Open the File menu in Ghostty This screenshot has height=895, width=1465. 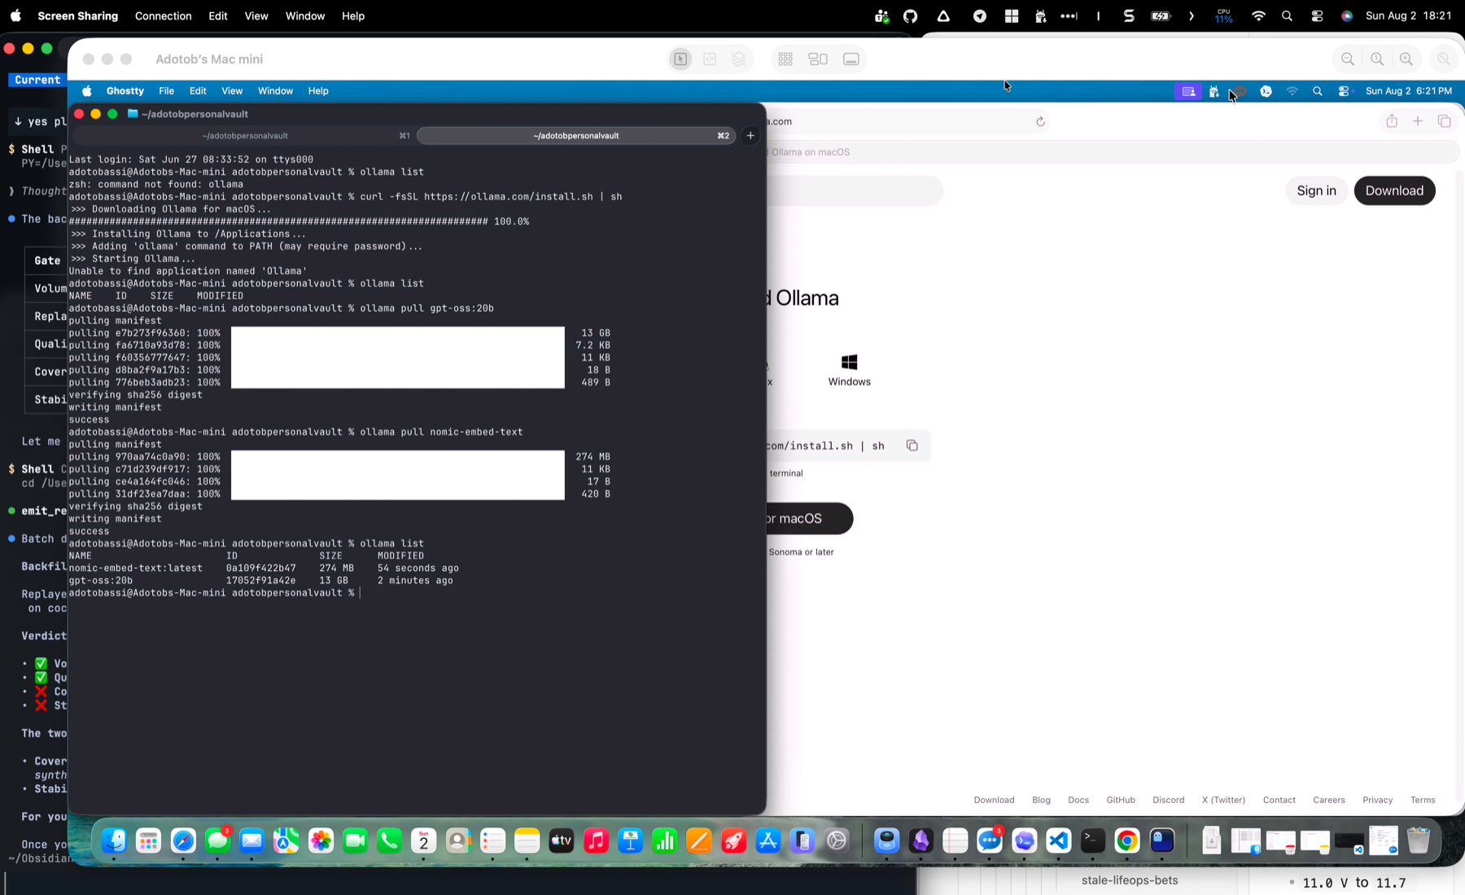coord(166,91)
